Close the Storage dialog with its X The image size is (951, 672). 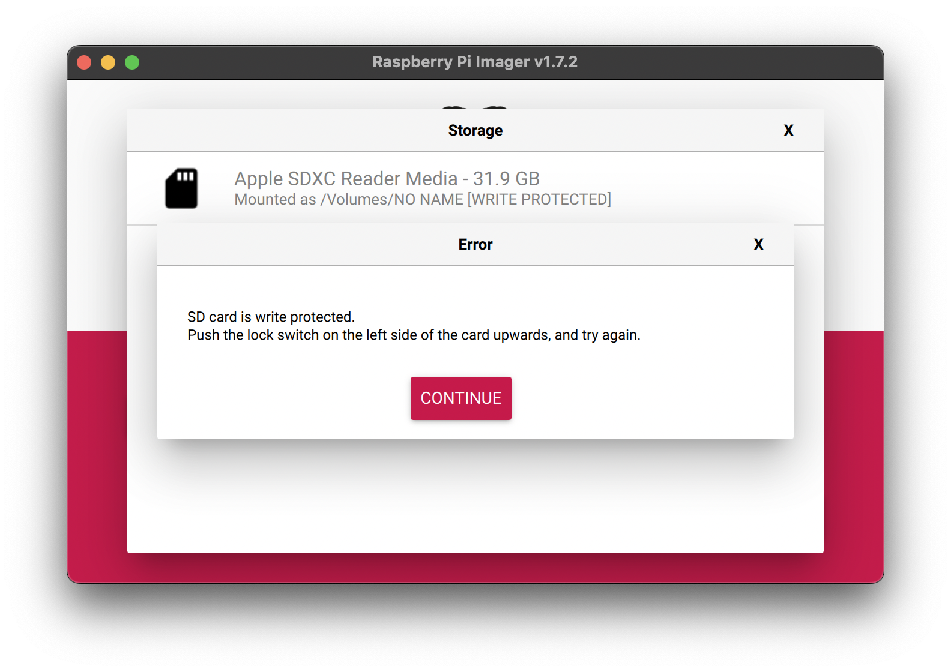[x=788, y=131]
